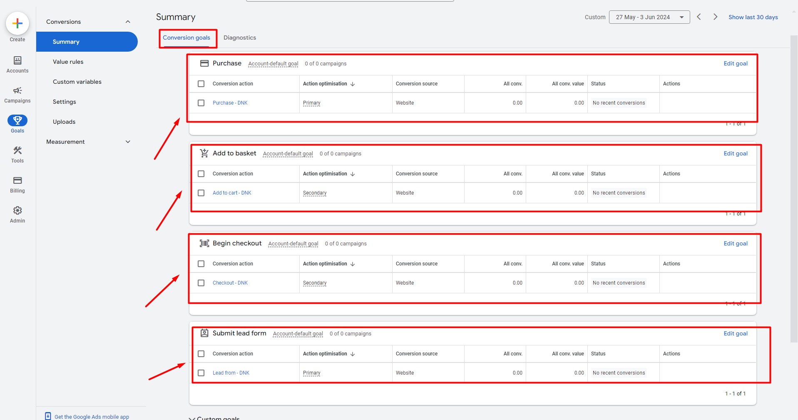
Task: Click the Begin checkout barcode icon
Action: 204,243
